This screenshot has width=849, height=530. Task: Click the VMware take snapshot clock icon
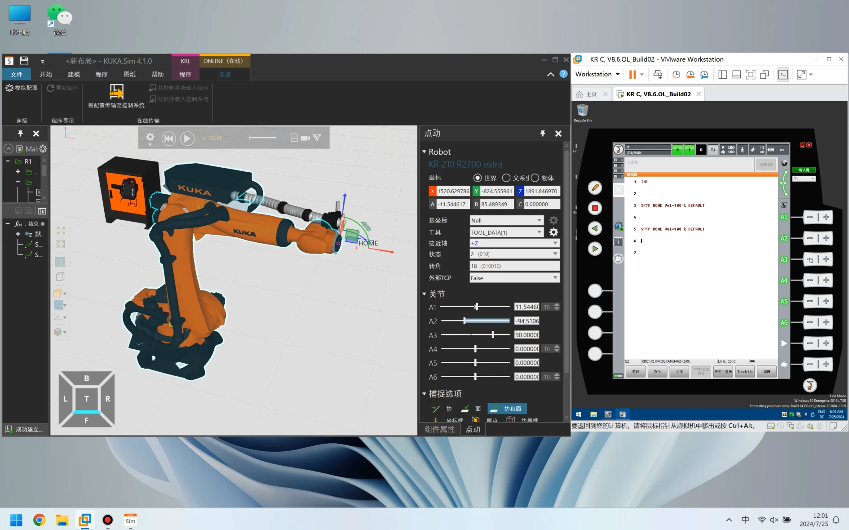point(676,75)
